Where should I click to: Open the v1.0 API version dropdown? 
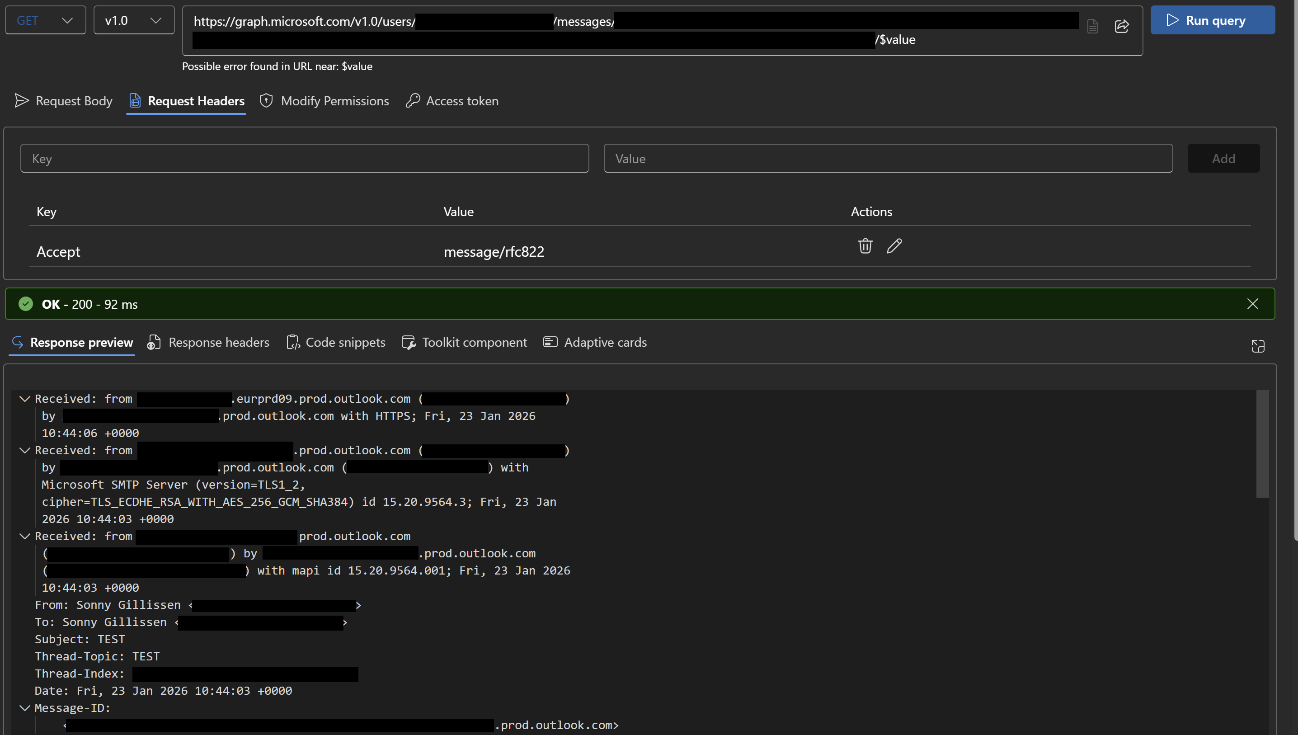[x=134, y=20]
